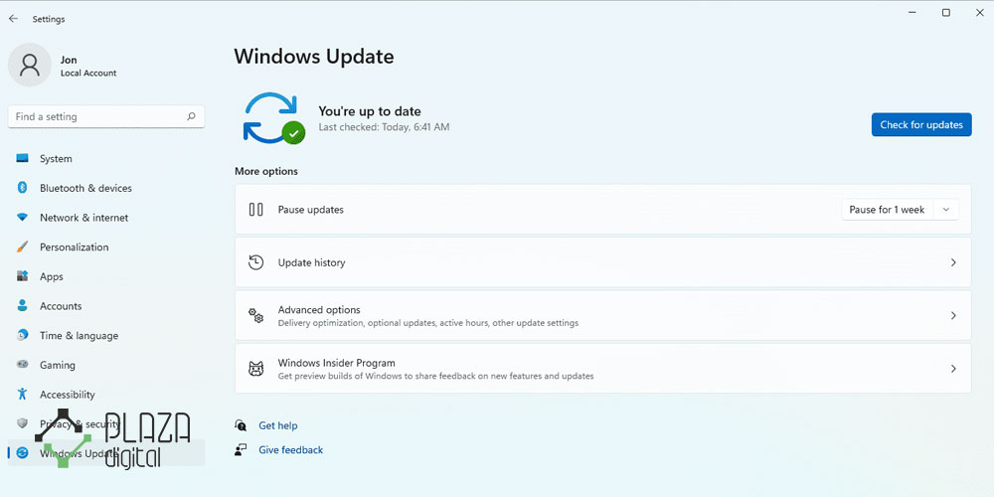The image size is (994, 497).
Task: Click the Windows Update sidebar icon
Action: click(22, 453)
